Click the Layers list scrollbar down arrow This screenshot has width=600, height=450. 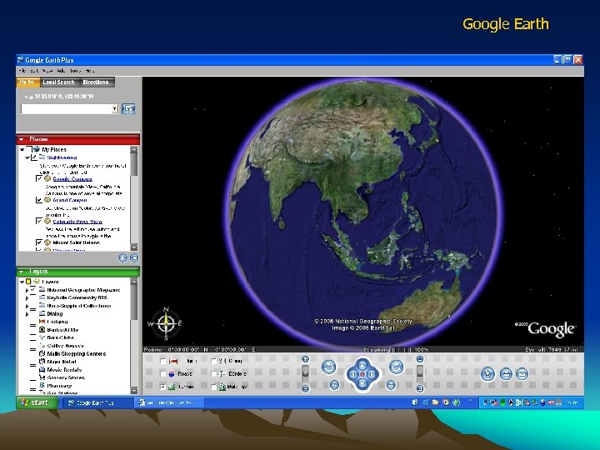(x=134, y=391)
